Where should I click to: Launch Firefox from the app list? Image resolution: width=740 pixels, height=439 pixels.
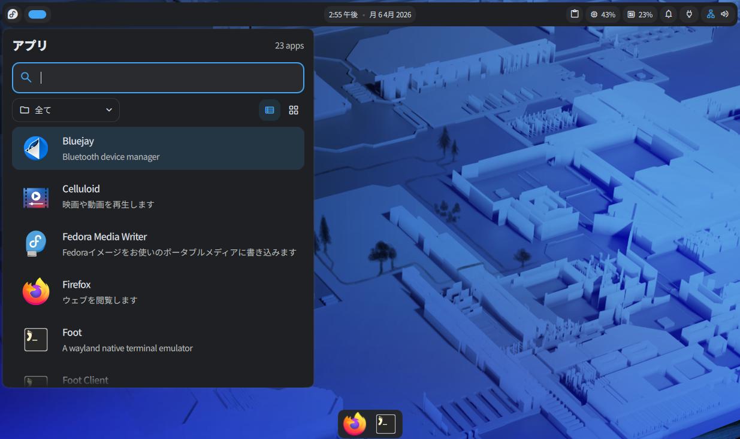click(x=158, y=292)
